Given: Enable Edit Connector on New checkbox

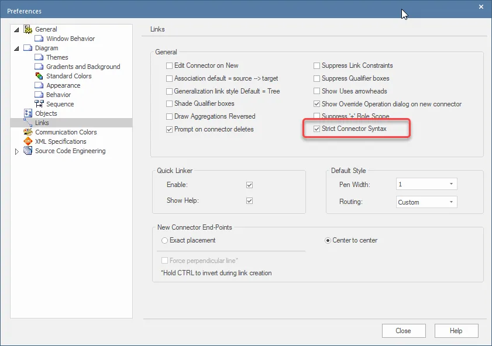Looking at the screenshot, I should 170,65.
